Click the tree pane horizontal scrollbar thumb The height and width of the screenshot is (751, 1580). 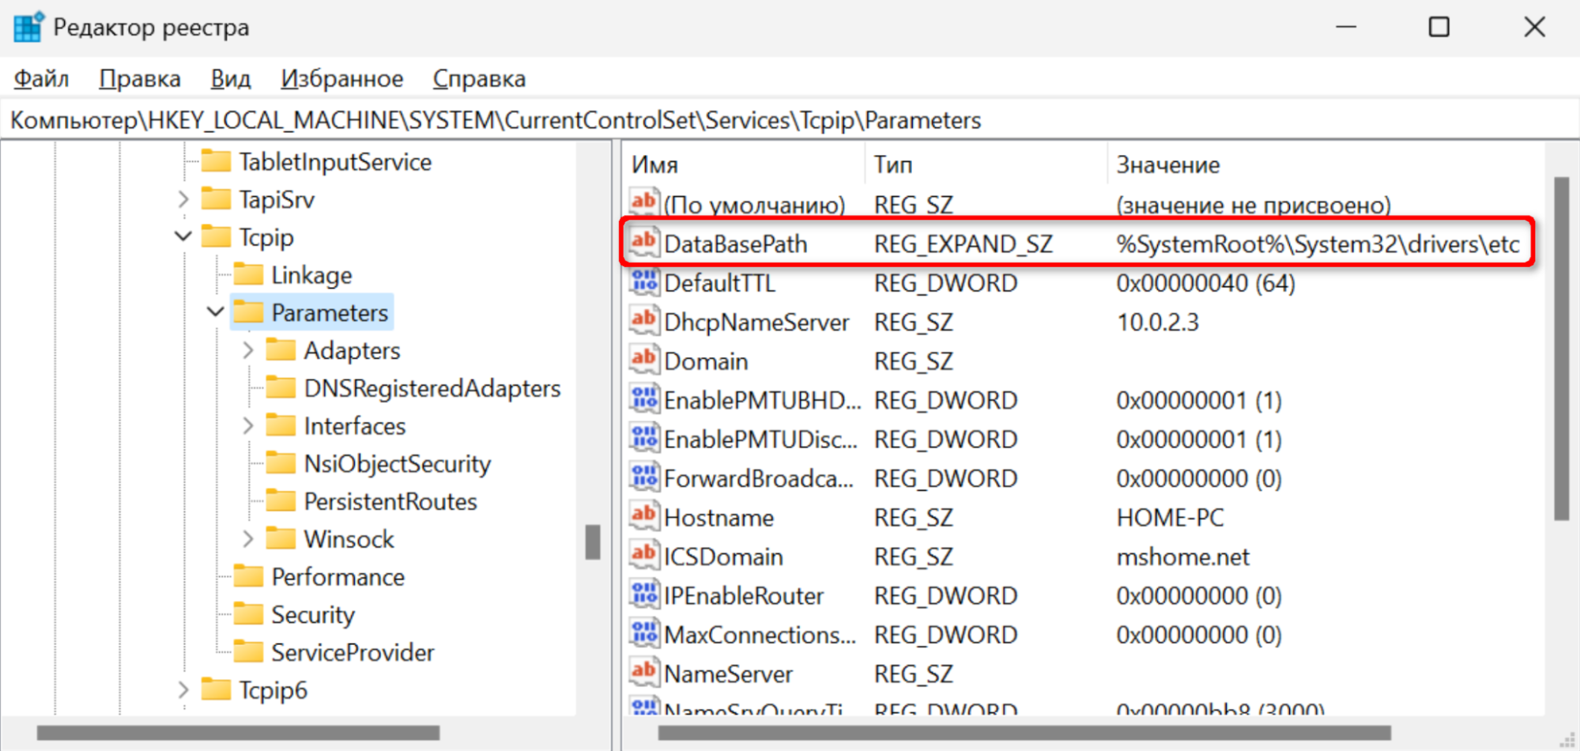(x=238, y=734)
